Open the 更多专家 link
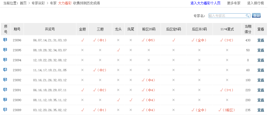Image resolution: width=277 pixels, height=115 pixels. (234, 3)
